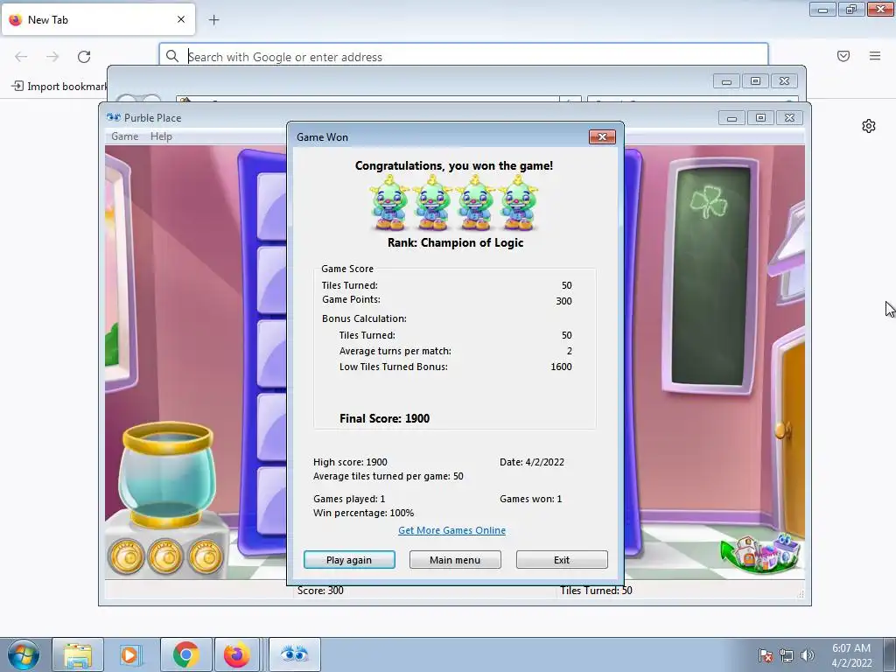Click the Date: 4/2/2022 text
This screenshot has width=896, height=672.
532,462
